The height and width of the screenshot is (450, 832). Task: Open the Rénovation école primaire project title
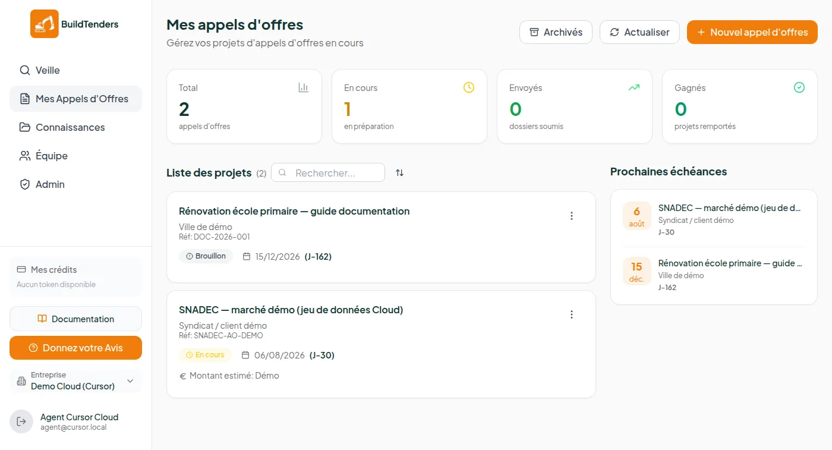coord(294,211)
